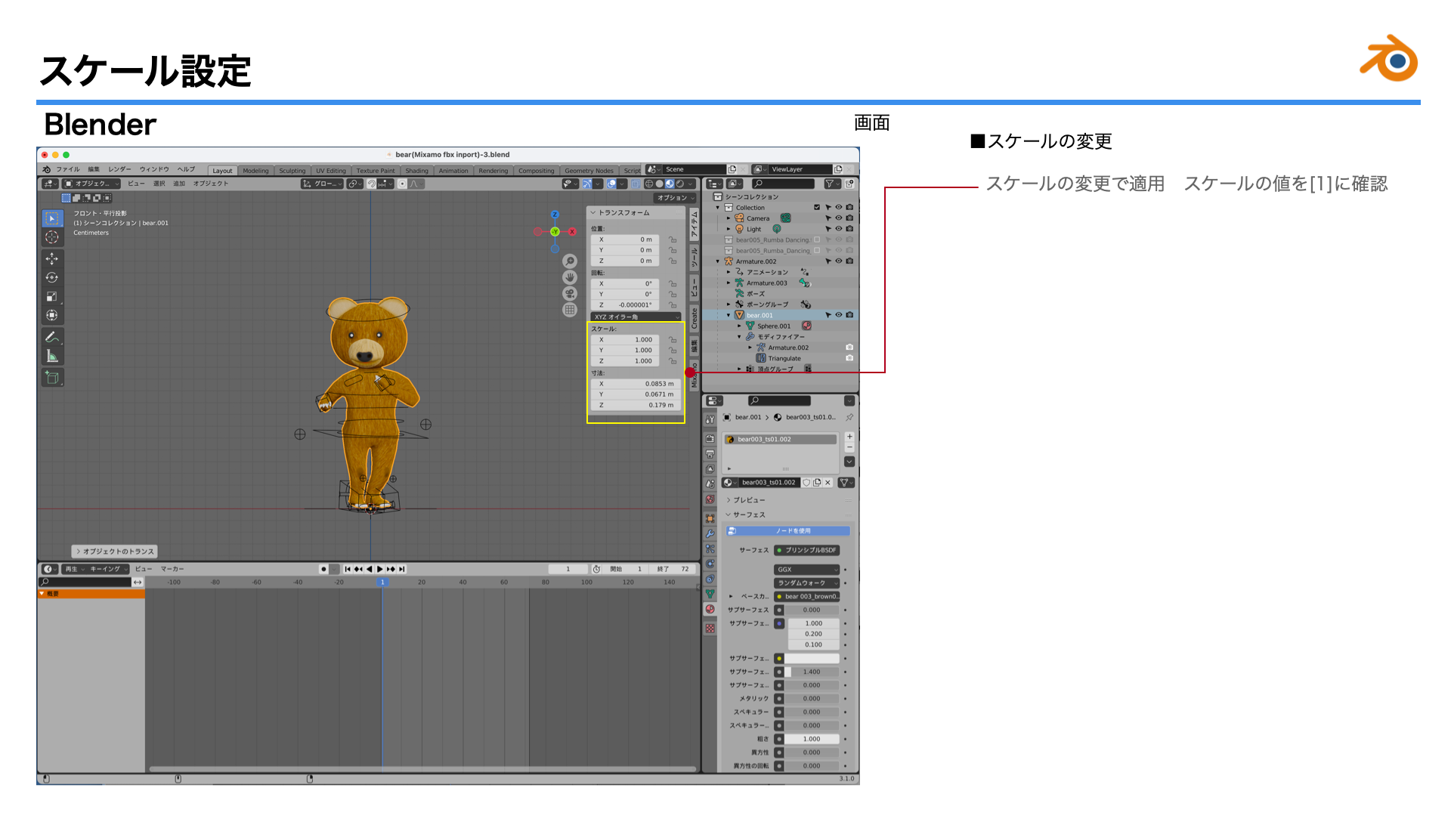Expand the Preview panel in properties

tap(748, 500)
